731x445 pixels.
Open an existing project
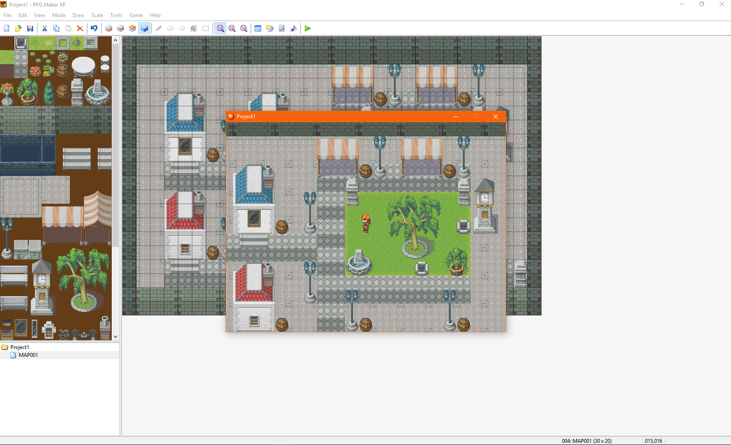pos(18,28)
